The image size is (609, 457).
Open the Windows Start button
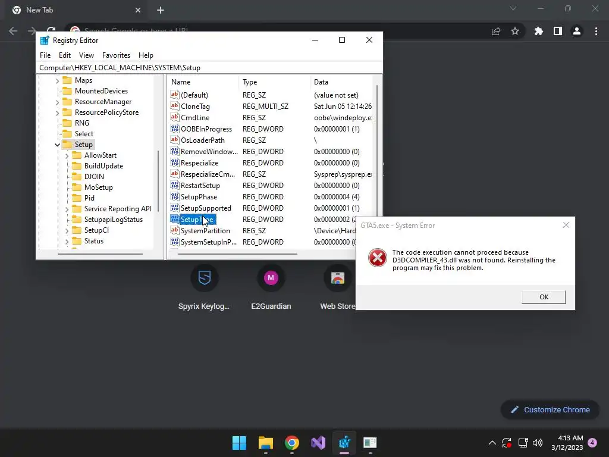[239, 443]
